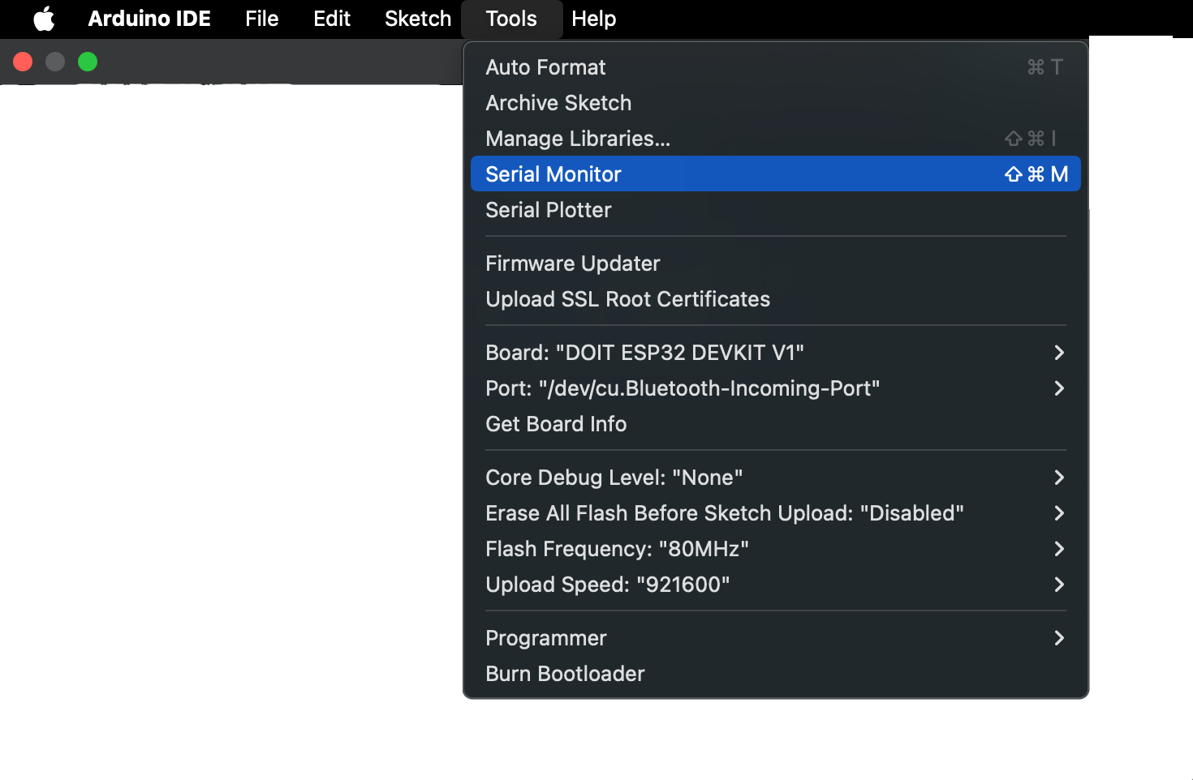
Task: Open the File menu
Action: tap(262, 18)
